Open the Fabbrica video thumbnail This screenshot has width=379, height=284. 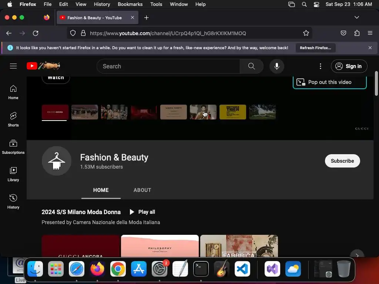(x=239, y=246)
